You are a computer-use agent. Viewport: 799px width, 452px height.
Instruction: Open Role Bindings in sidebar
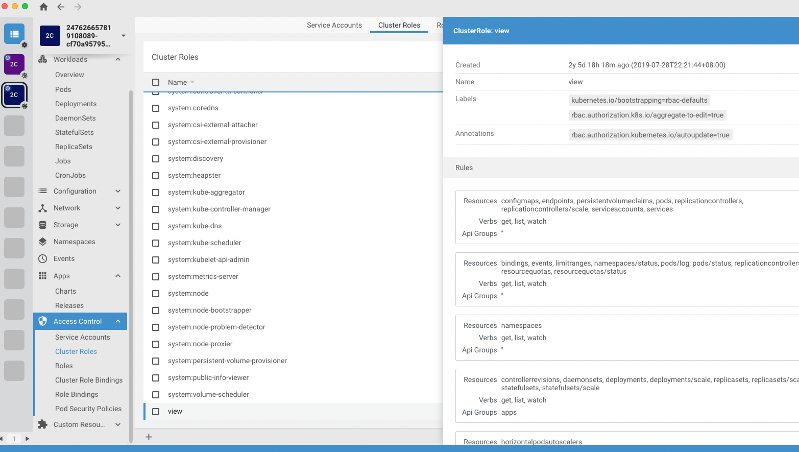[x=77, y=394]
